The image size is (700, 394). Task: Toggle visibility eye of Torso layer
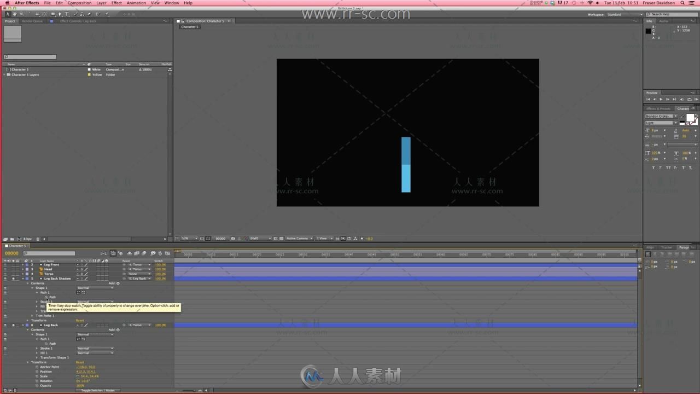point(5,274)
